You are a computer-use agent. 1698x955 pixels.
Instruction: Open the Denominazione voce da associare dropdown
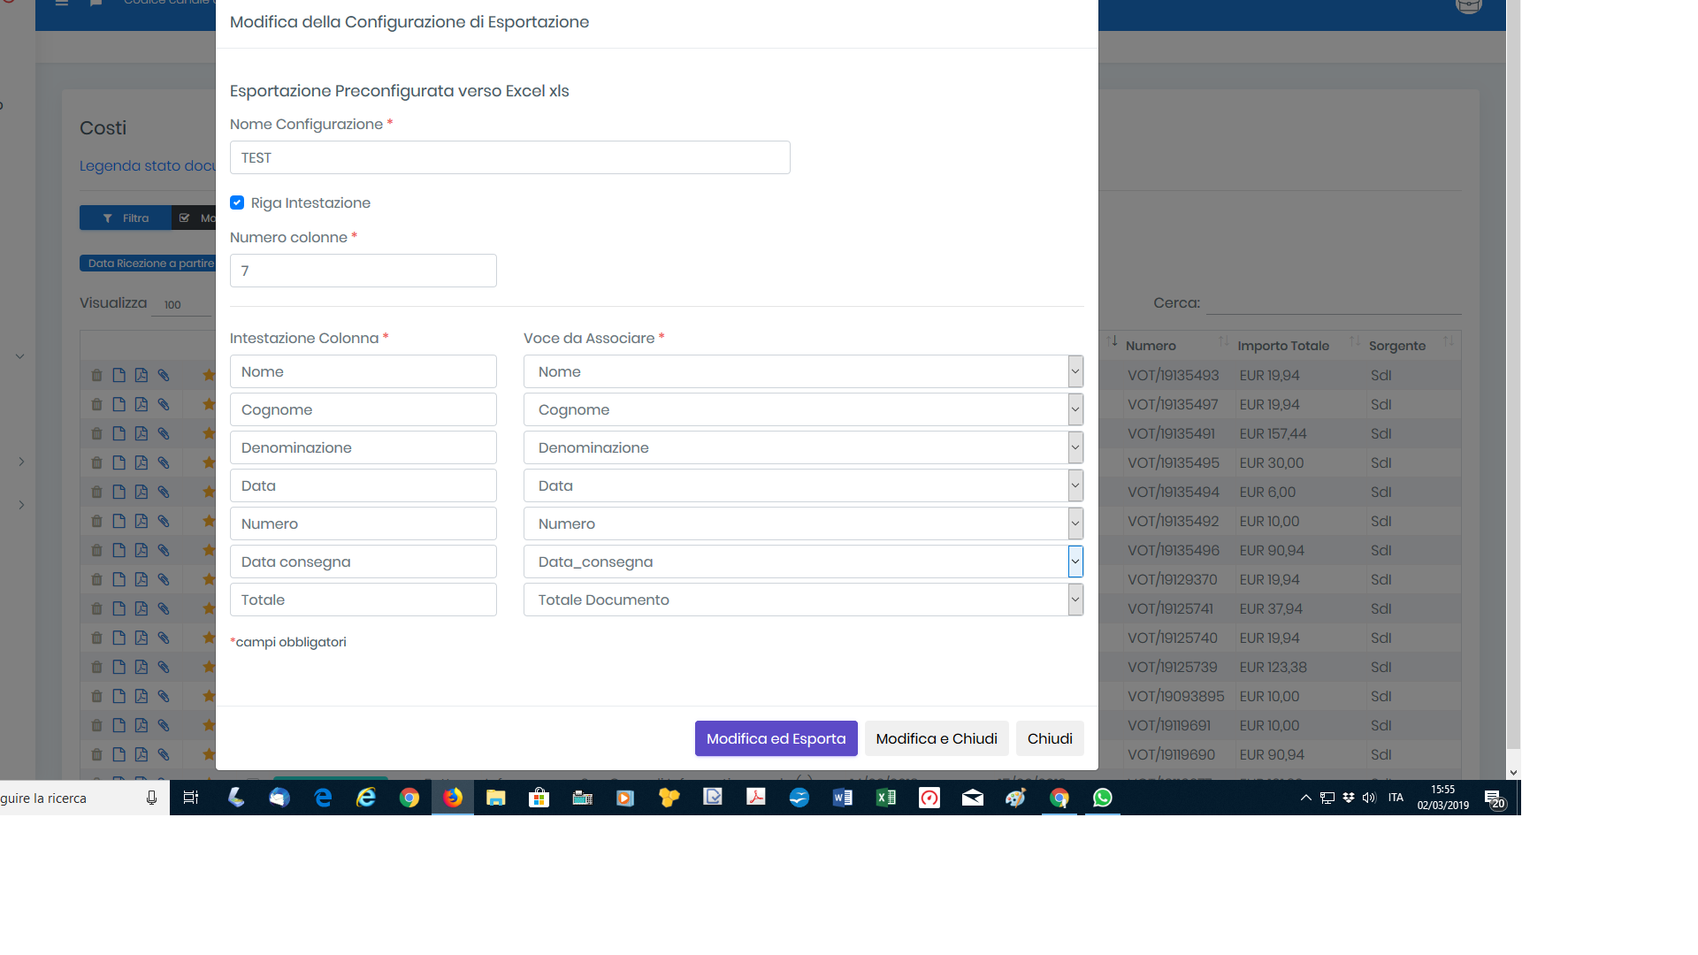coord(803,447)
